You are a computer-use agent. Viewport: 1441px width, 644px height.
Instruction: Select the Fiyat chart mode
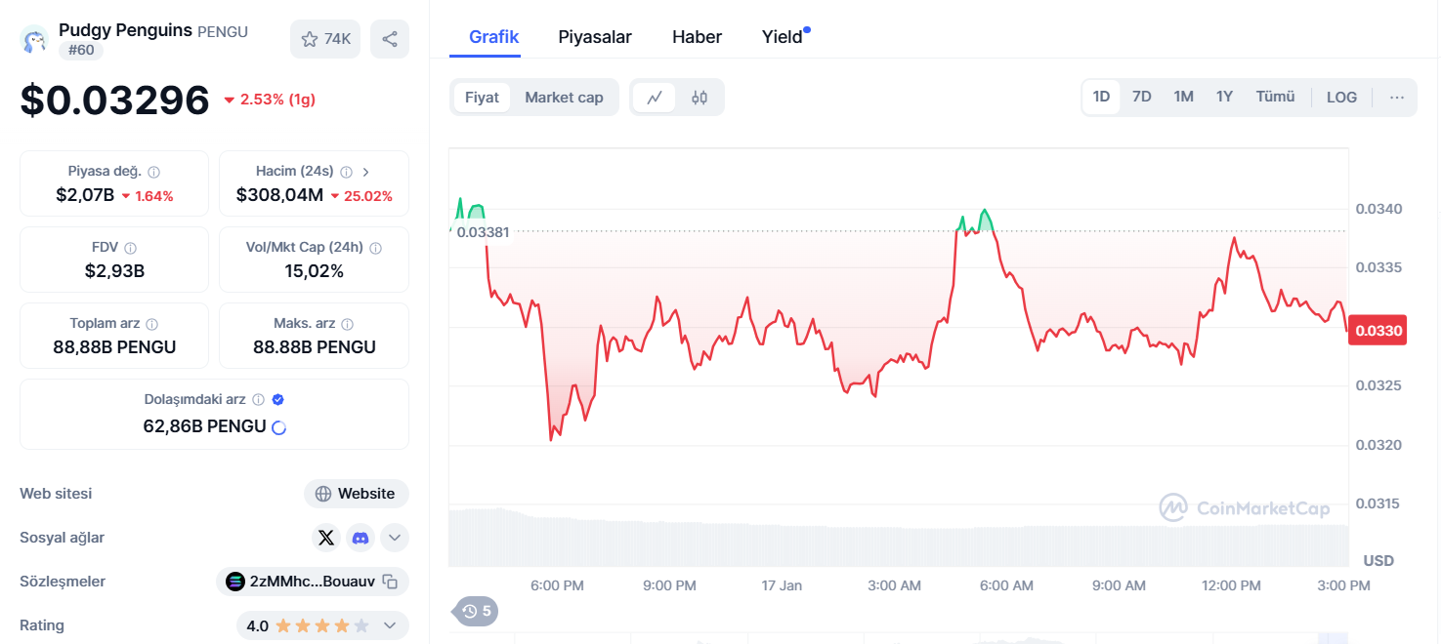click(482, 98)
